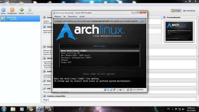Click the ES language indicator
Viewport: 199px width, 112px height.
pyautogui.click(x=169, y=109)
